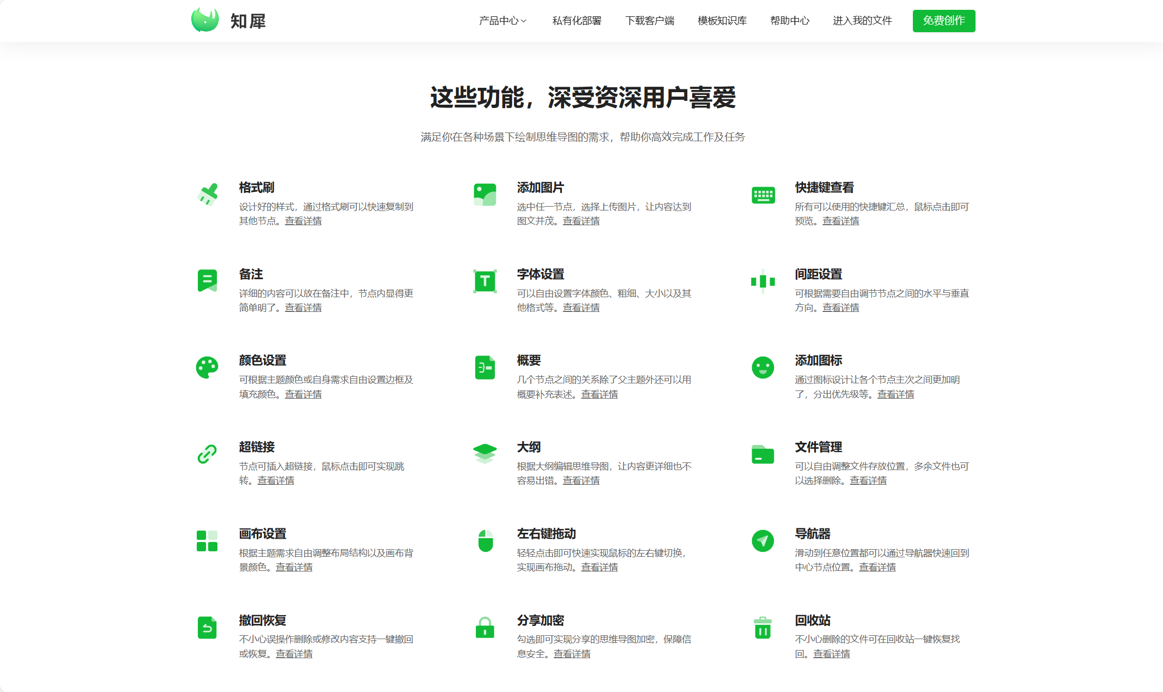Viewport: 1163px width, 692px height.
Task: Click the 回收站 feature title
Action: pos(813,621)
